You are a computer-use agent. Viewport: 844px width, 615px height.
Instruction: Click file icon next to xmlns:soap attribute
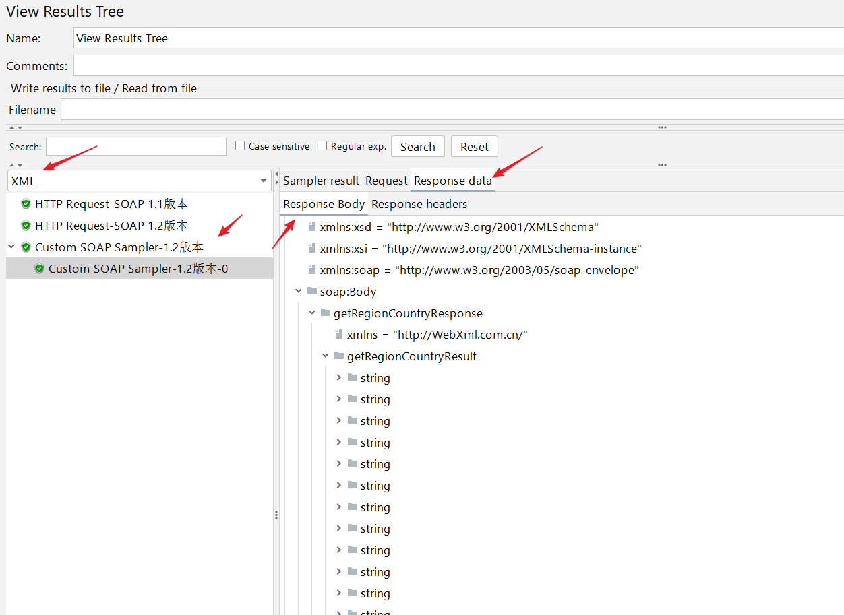click(x=311, y=270)
